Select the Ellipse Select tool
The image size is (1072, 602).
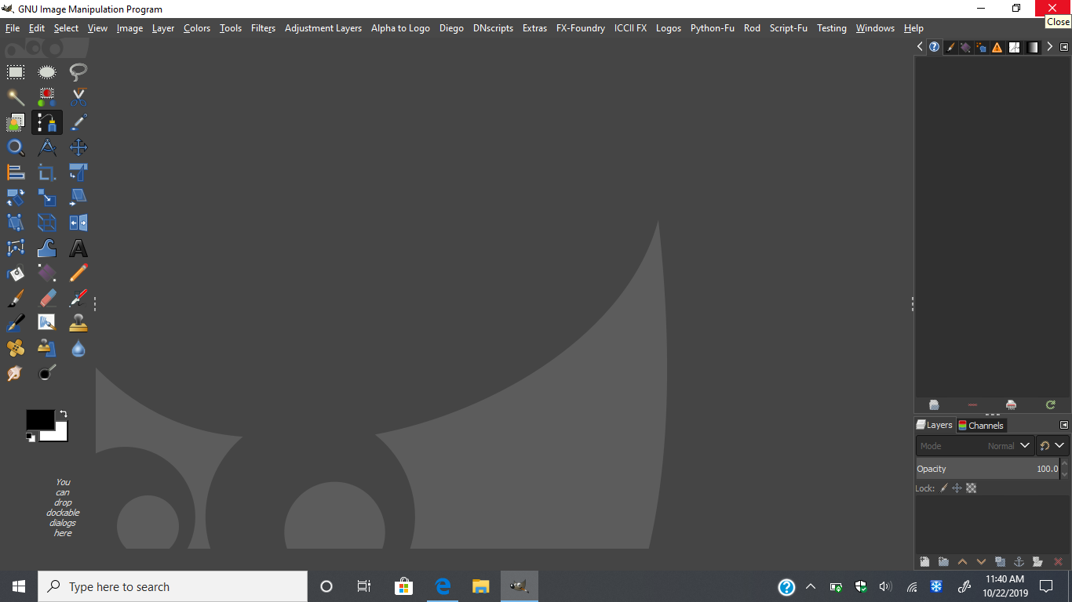click(47, 72)
